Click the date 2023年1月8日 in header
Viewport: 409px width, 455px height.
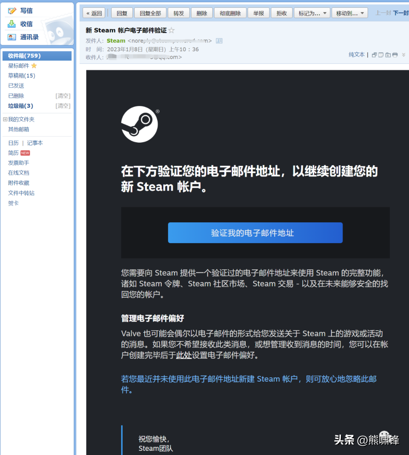(125, 50)
